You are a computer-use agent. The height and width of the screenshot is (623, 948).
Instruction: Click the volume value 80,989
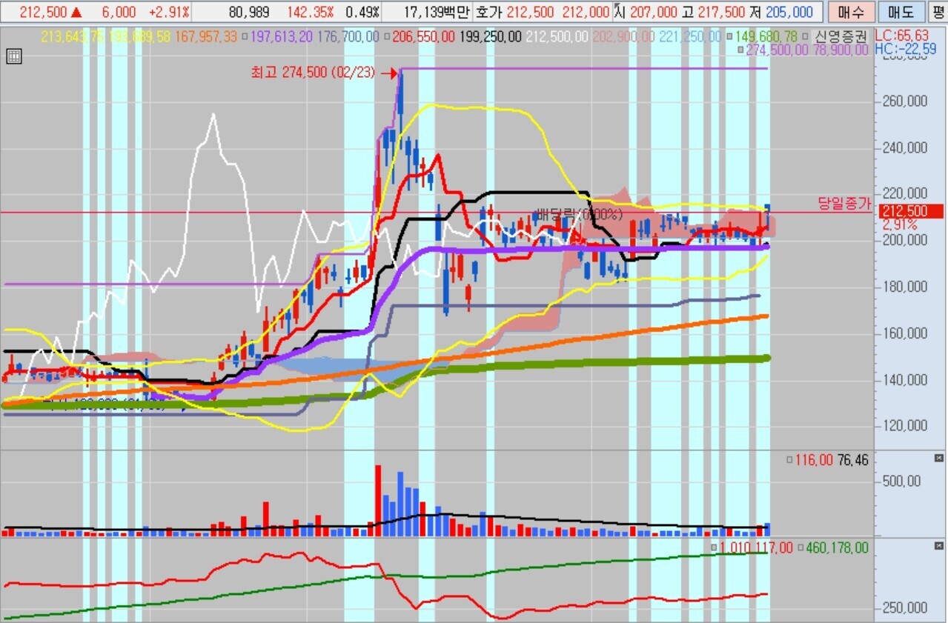(249, 13)
